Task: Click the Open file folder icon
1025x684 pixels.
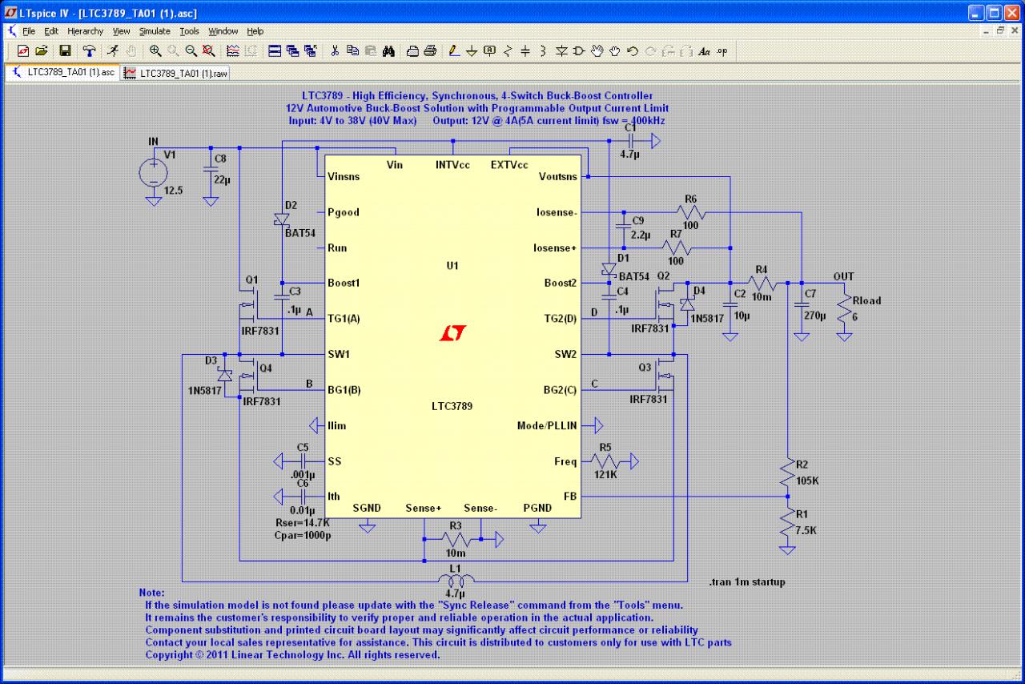Action: click(42, 51)
